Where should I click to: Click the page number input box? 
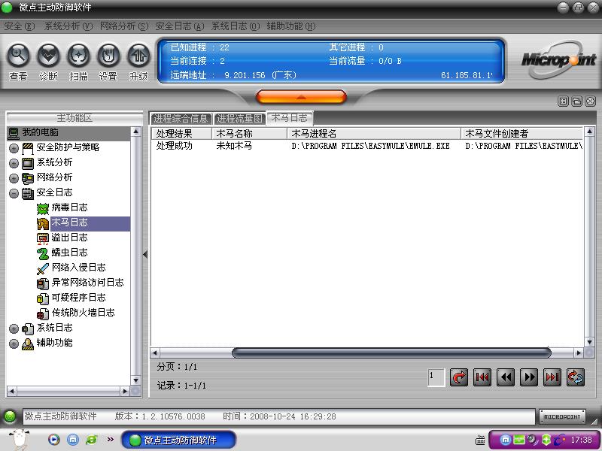[436, 377]
